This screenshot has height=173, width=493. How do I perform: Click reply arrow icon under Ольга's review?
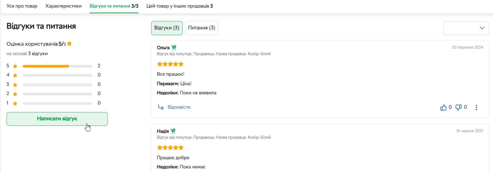[161, 107]
